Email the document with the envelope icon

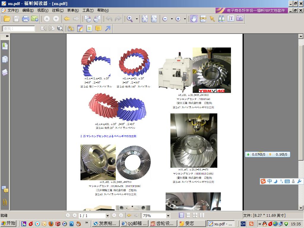click(35, 19)
